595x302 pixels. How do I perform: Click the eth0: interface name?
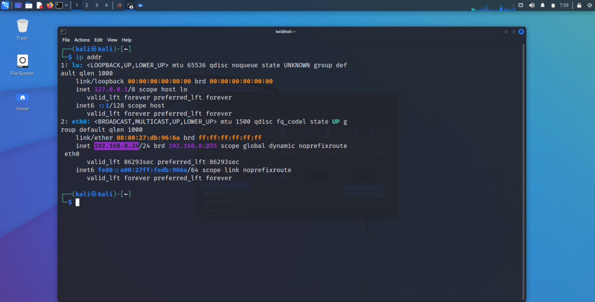tap(80, 121)
